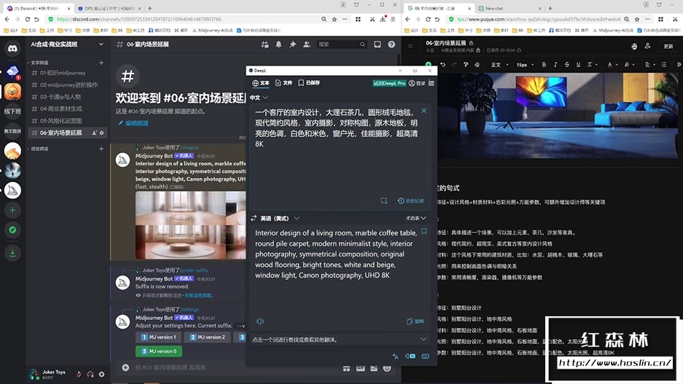Open paragraph style 正文 dropdown in Yuque

(499, 64)
